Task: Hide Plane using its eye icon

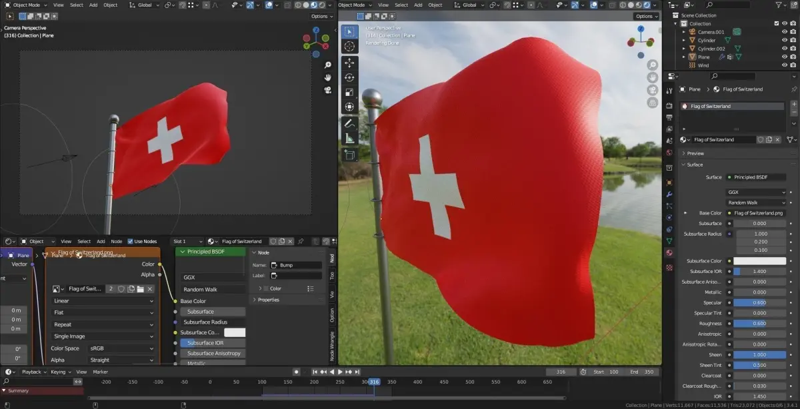Action: [x=784, y=57]
